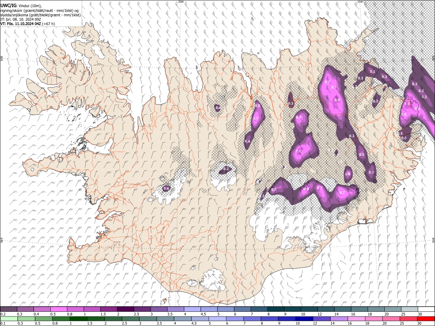This screenshot has width=435, height=326.
Task: Pick the deep navy 10–12 rain swatch
Action: tap(304, 319)
